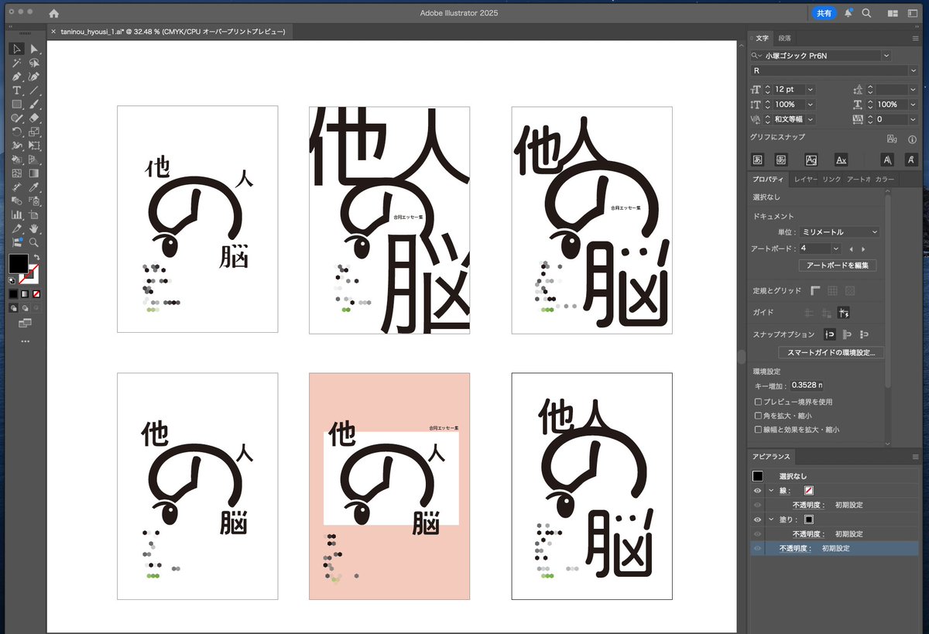This screenshot has width=929, height=634.
Task: Switch to the カラー tab
Action: click(885, 180)
